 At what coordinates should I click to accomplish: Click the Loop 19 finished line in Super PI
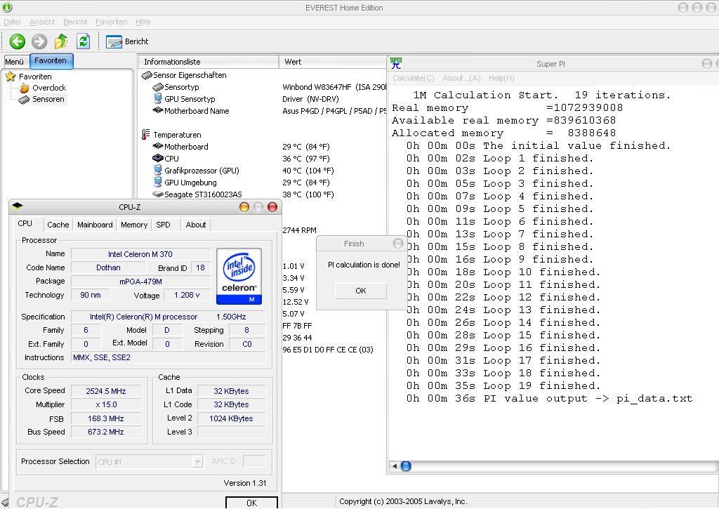tap(503, 385)
